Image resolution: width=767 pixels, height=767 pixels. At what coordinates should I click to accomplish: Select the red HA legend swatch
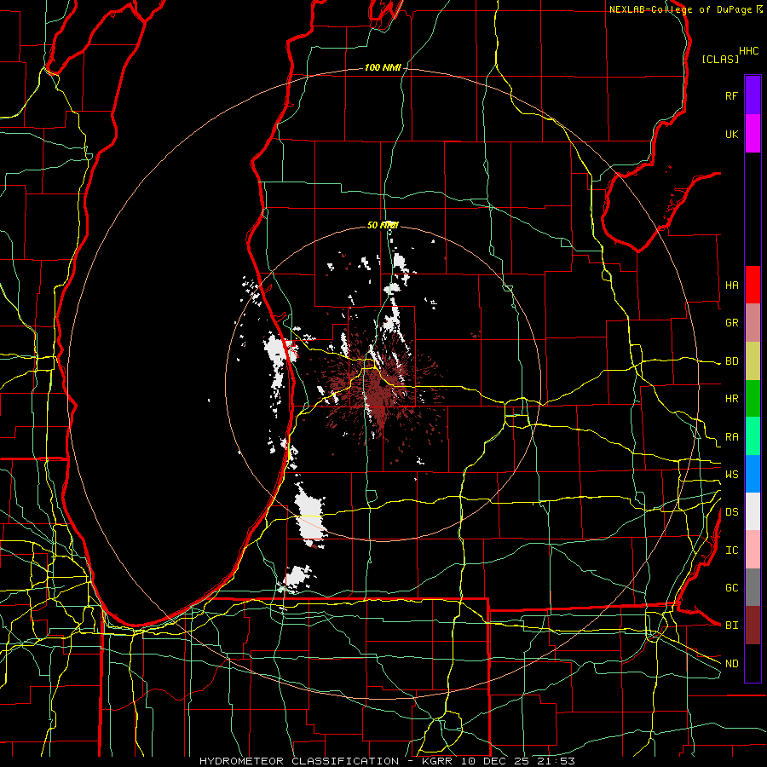753,285
